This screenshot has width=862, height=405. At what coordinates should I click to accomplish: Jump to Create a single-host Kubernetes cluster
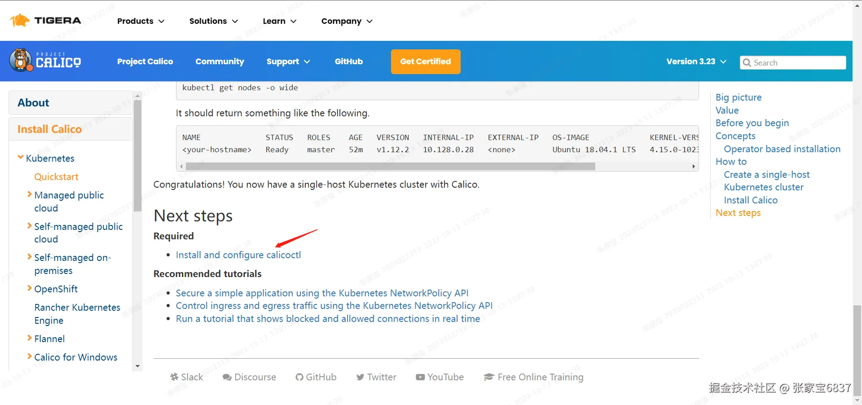click(767, 181)
